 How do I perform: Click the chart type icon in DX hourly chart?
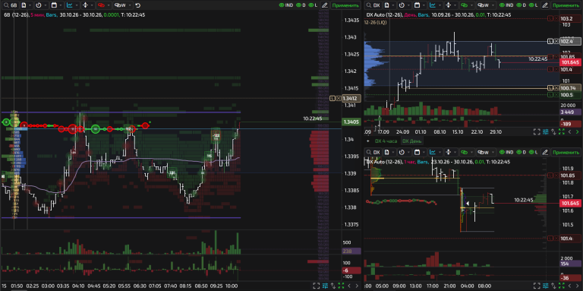pos(433,152)
